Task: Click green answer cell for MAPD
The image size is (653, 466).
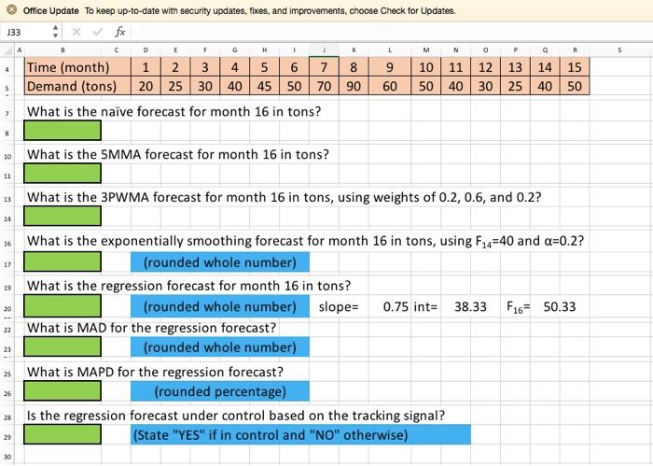Action: click(63, 391)
